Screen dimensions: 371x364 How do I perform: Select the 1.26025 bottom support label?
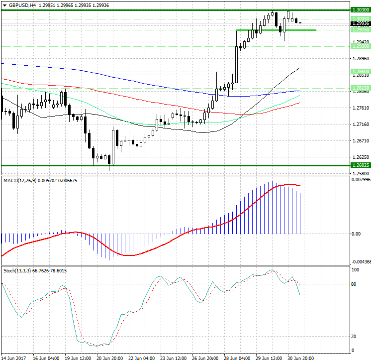point(360,165)
